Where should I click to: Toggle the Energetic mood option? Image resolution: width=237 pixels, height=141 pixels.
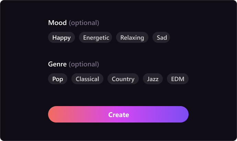96,38
